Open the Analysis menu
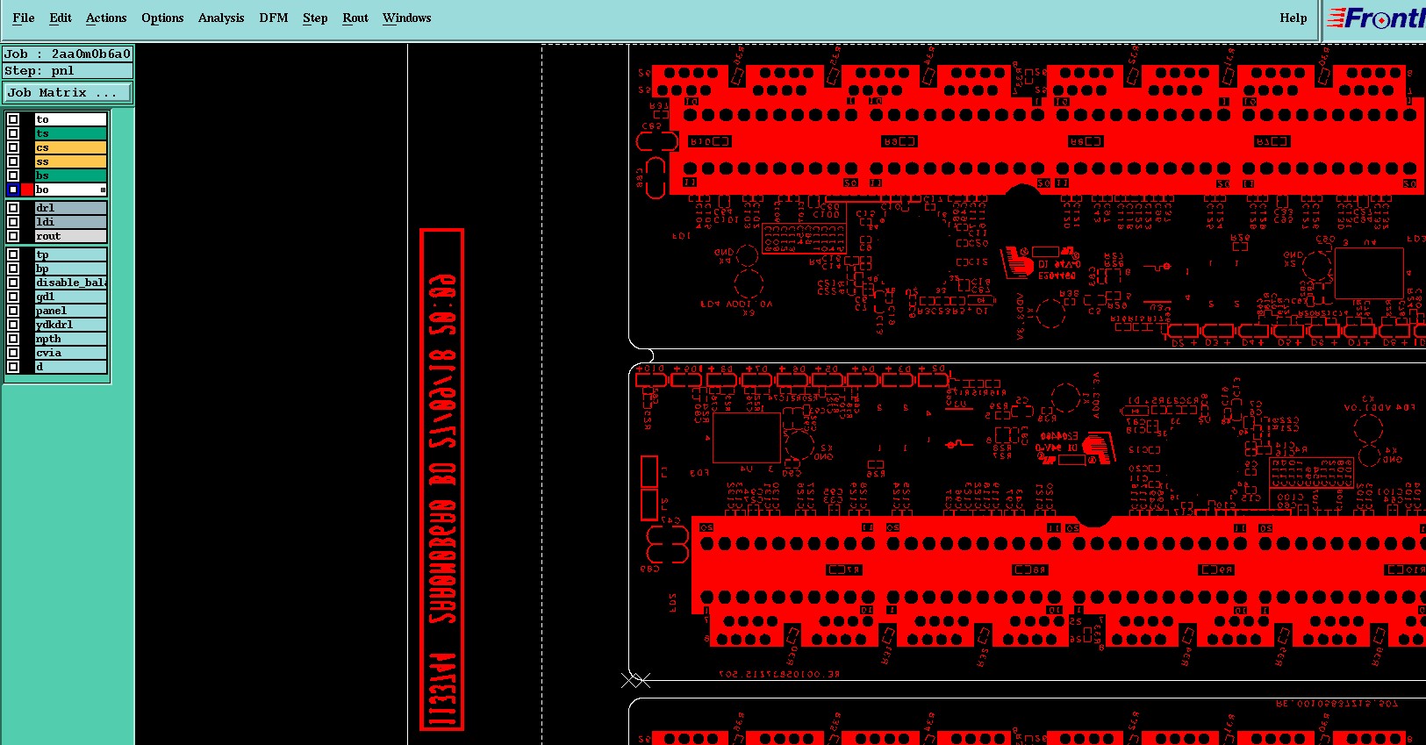This screenshot has width=1426, height=745. coord(221,18)
